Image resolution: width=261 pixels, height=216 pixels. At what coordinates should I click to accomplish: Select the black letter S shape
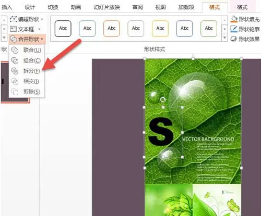(161, 131)
